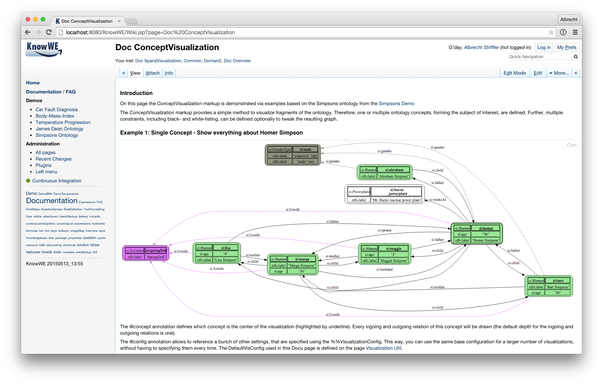Image resolution: width=603 pixels, height=384 pixels.
Task: Click the si:marge node in the graph
Action: 292,265
